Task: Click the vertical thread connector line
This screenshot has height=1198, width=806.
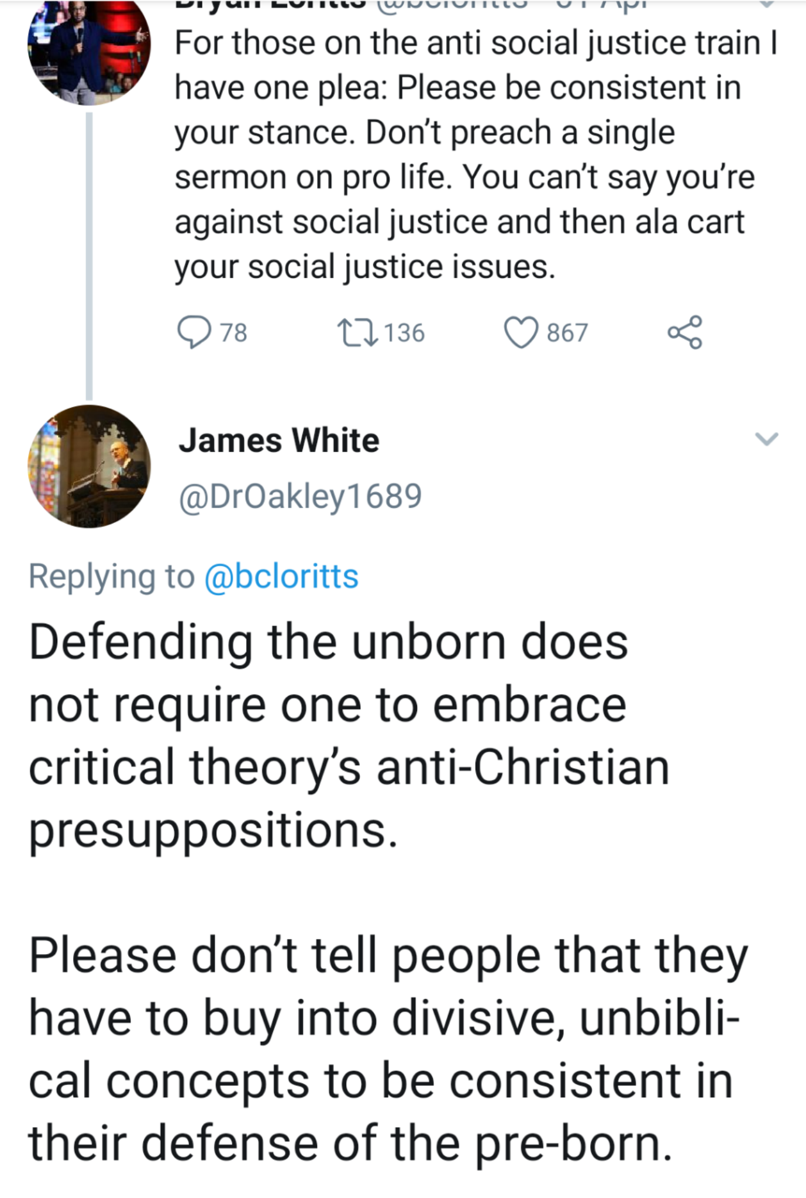Action: click(89, 257)
